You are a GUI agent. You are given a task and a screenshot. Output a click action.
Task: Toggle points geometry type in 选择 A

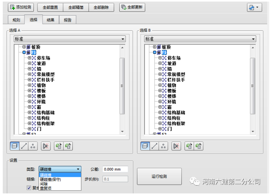pyautogui.click(x=33, y=146)
